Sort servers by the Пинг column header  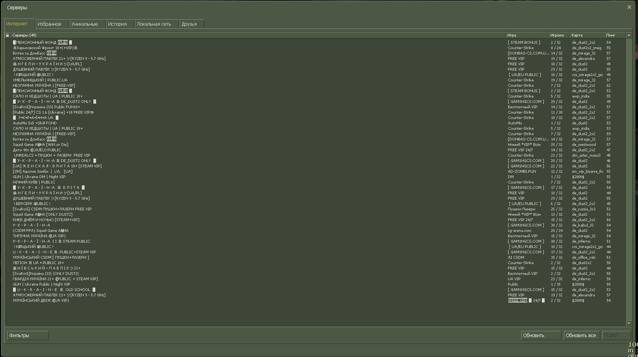pos(614,35)
